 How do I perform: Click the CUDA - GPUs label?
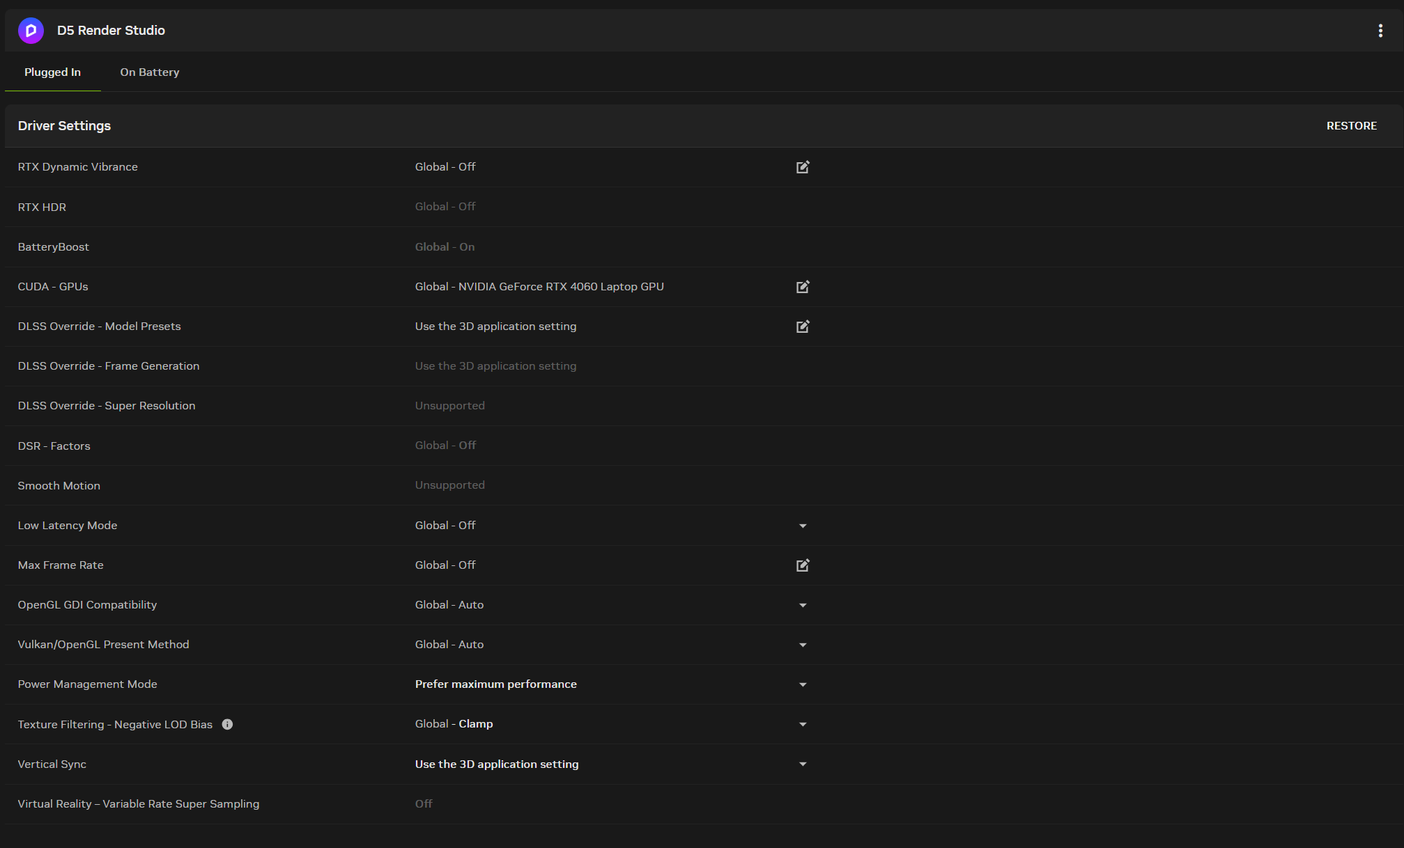[x=52, y=287]
